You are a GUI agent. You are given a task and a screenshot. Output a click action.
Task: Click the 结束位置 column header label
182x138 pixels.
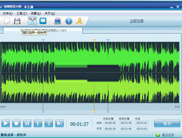(x=124, y=119)
